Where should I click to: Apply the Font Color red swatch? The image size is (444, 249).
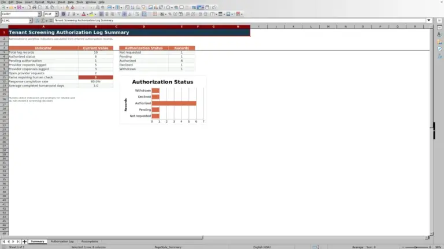click(x=83, y=14)
